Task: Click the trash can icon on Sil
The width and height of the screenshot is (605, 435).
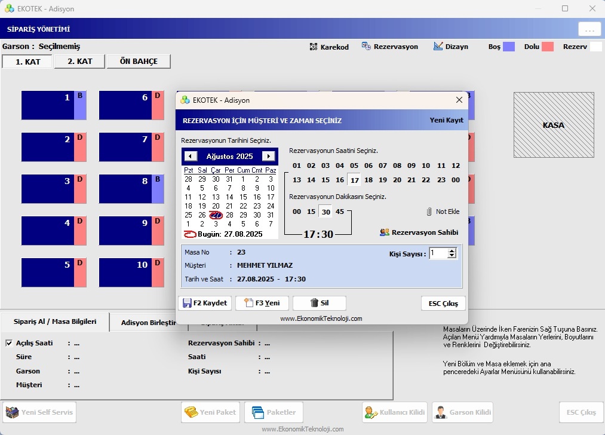Action: pyautogui.click(x=315, y=303)
